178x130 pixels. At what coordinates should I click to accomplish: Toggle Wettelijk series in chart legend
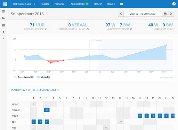[44, 77]
